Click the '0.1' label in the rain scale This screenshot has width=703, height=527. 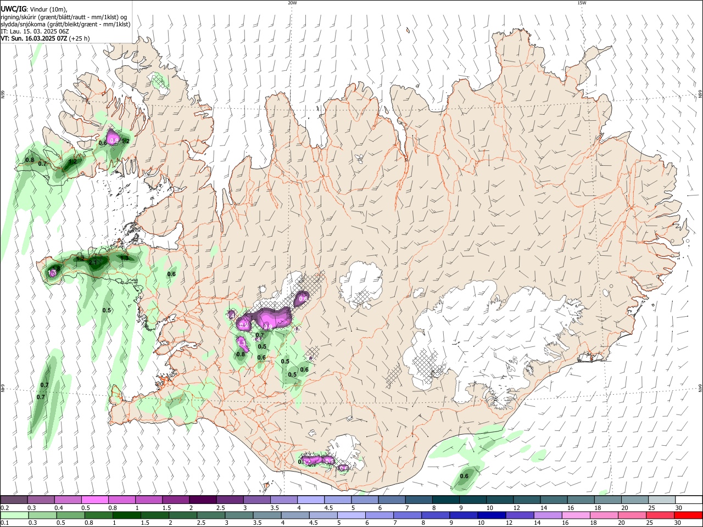tap(4, 523)
